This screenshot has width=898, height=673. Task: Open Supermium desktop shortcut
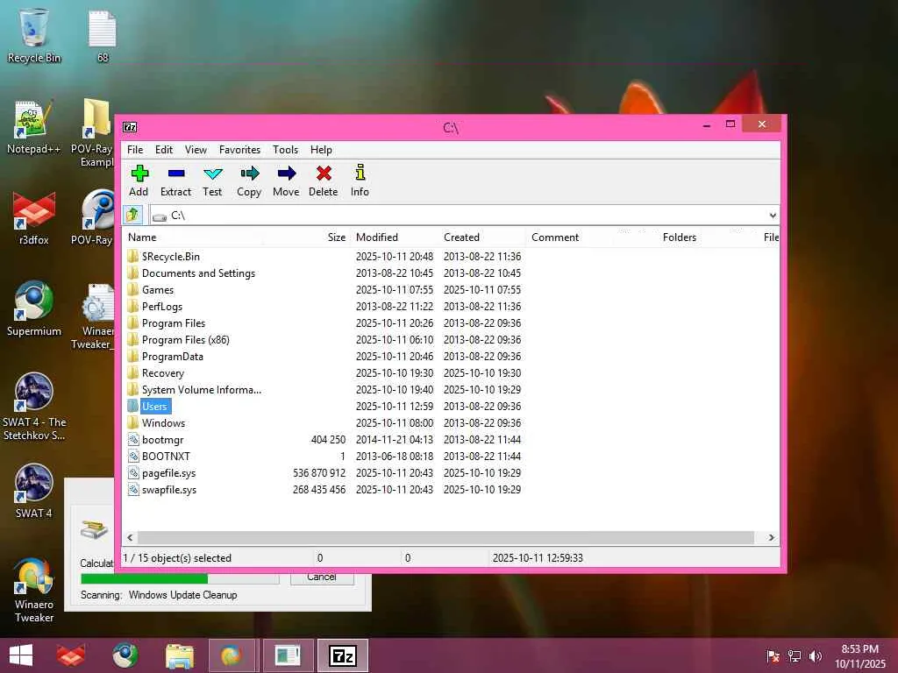pos(34,309)
